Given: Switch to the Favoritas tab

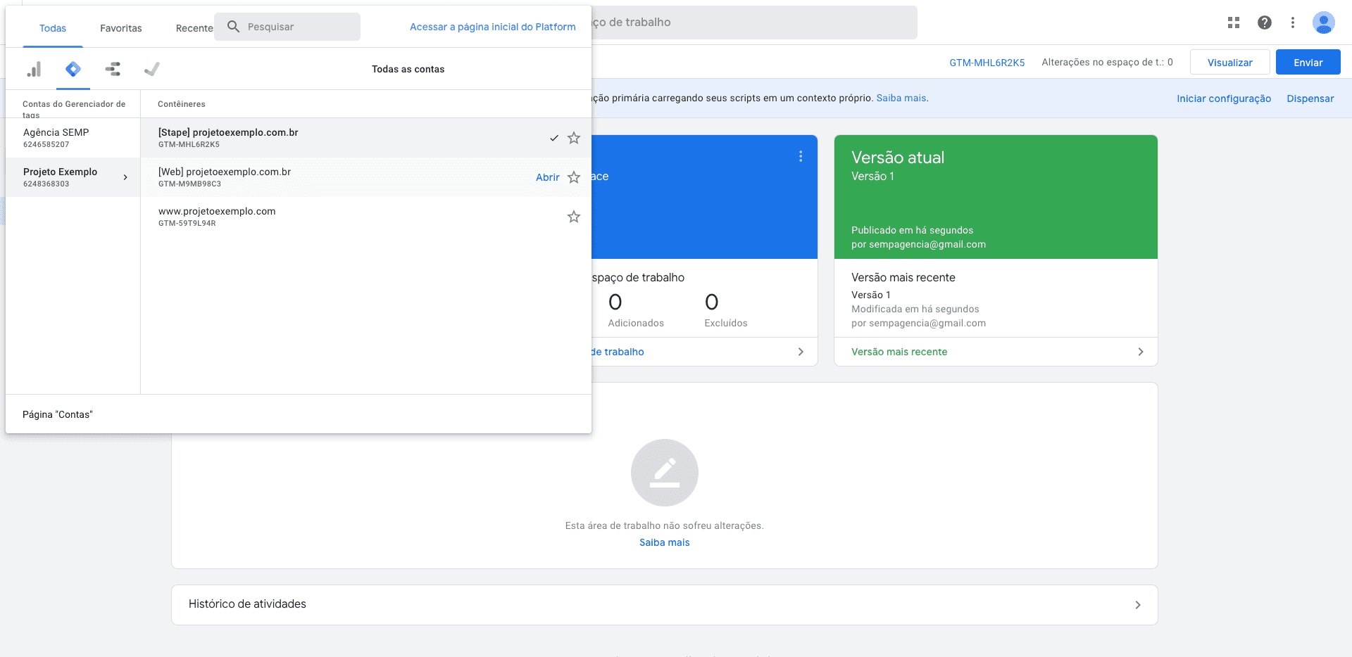Looking at the screenshot, I should click(121, 28).
